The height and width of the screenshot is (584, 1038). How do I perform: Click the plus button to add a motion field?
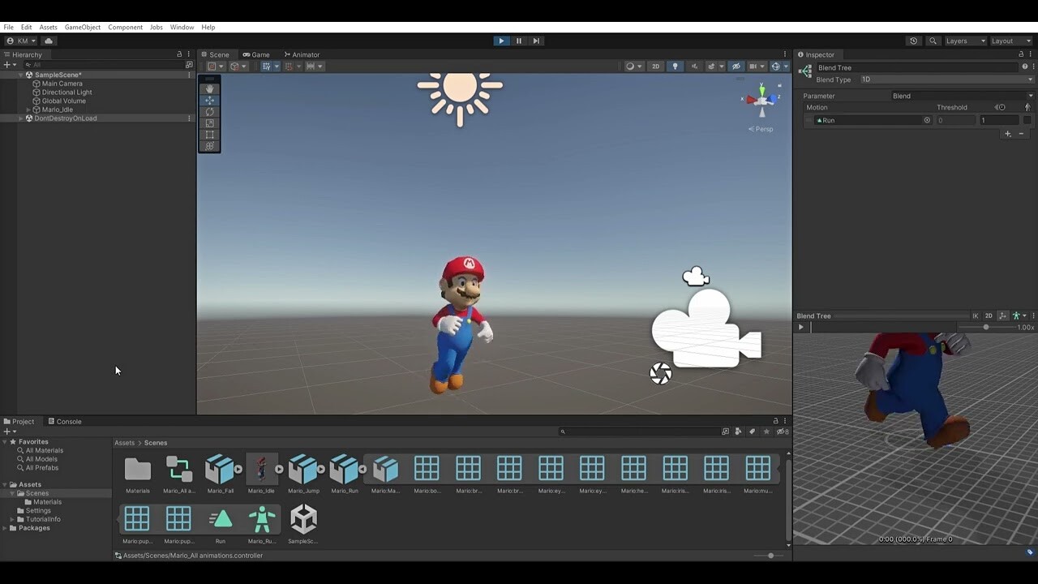[x=1008, y=134]
